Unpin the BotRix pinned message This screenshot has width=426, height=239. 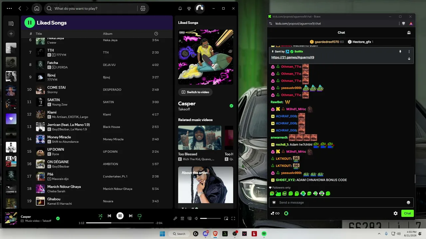(x=400, y=52)
